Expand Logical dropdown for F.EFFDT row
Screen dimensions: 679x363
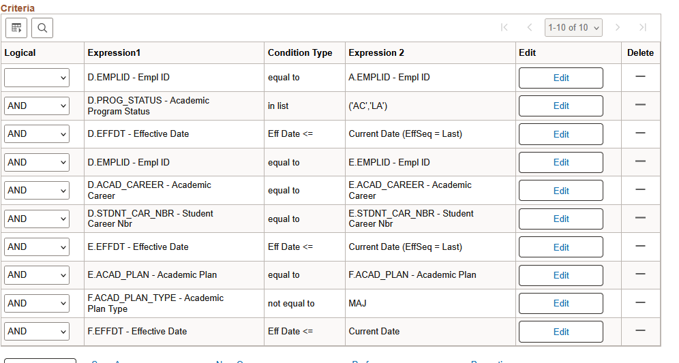[x=37, y=332]
